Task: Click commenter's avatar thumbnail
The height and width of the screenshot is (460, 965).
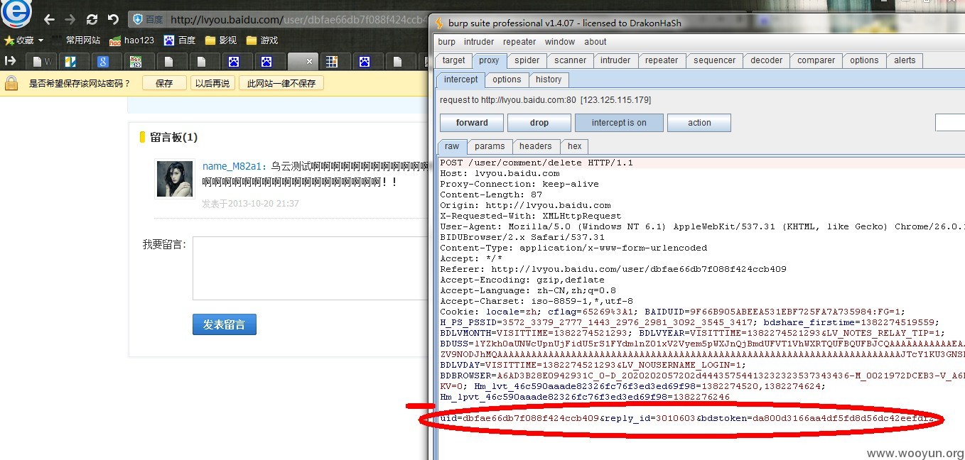Action: (175, 179)
